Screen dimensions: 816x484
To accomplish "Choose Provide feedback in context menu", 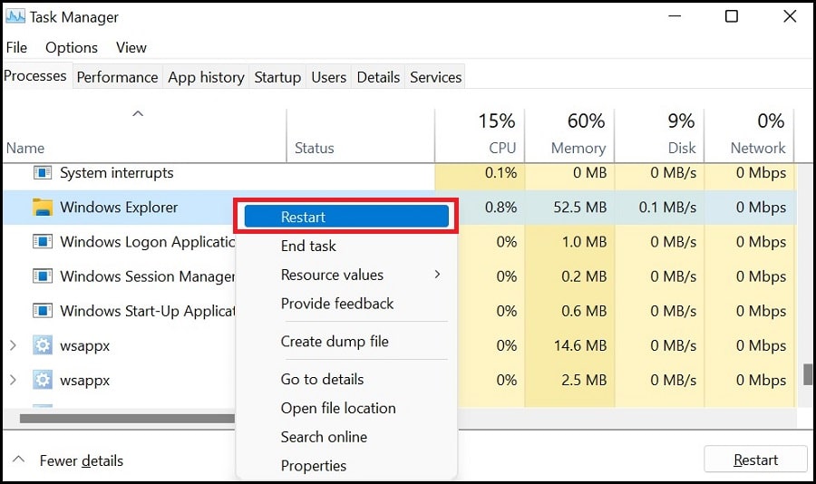I will click(x=337, y=304).
